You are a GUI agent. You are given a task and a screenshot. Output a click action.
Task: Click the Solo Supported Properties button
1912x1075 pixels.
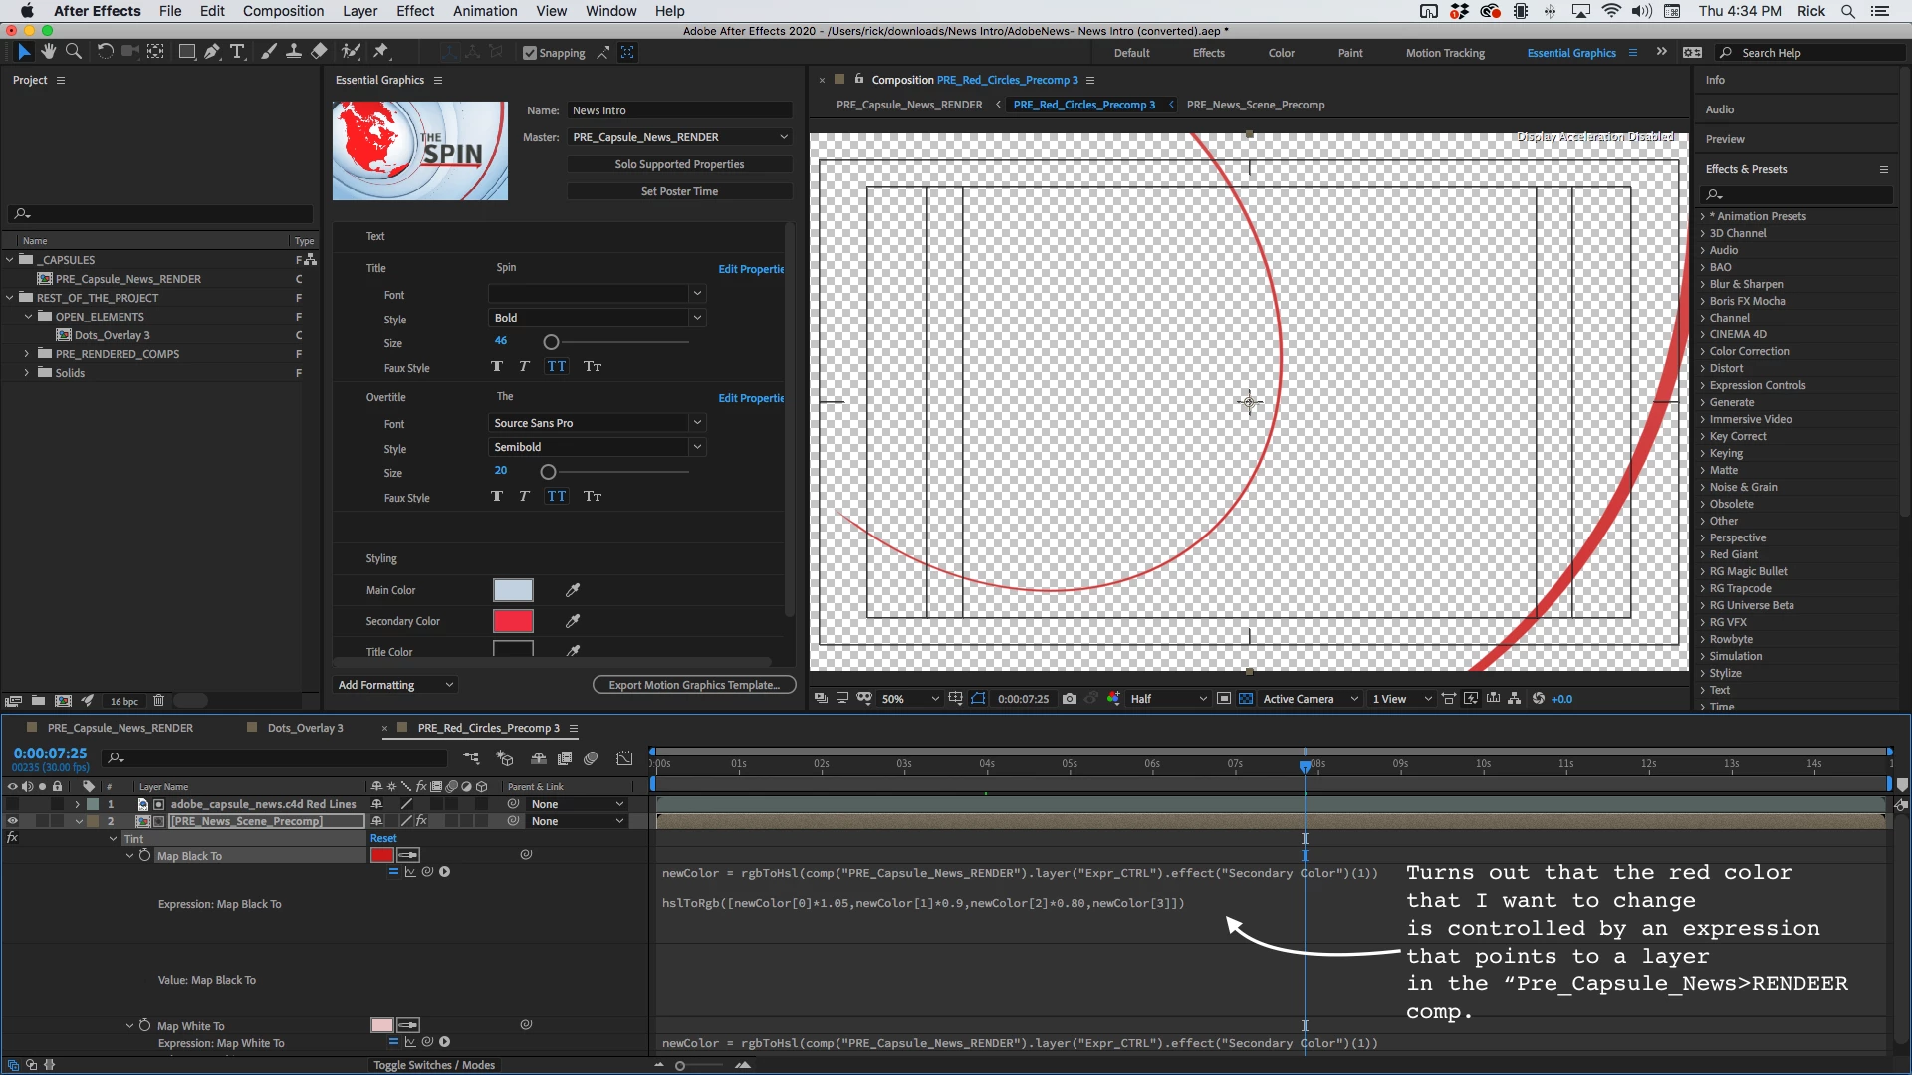click(679, 164)
